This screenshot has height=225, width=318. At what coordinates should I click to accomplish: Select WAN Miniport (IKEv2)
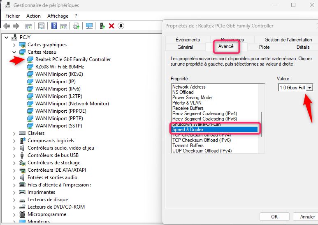(59, 74)
